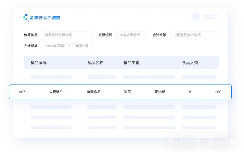Click the 会计政策 label
This screenshot has height=152, width=244.
click(159, 35)
